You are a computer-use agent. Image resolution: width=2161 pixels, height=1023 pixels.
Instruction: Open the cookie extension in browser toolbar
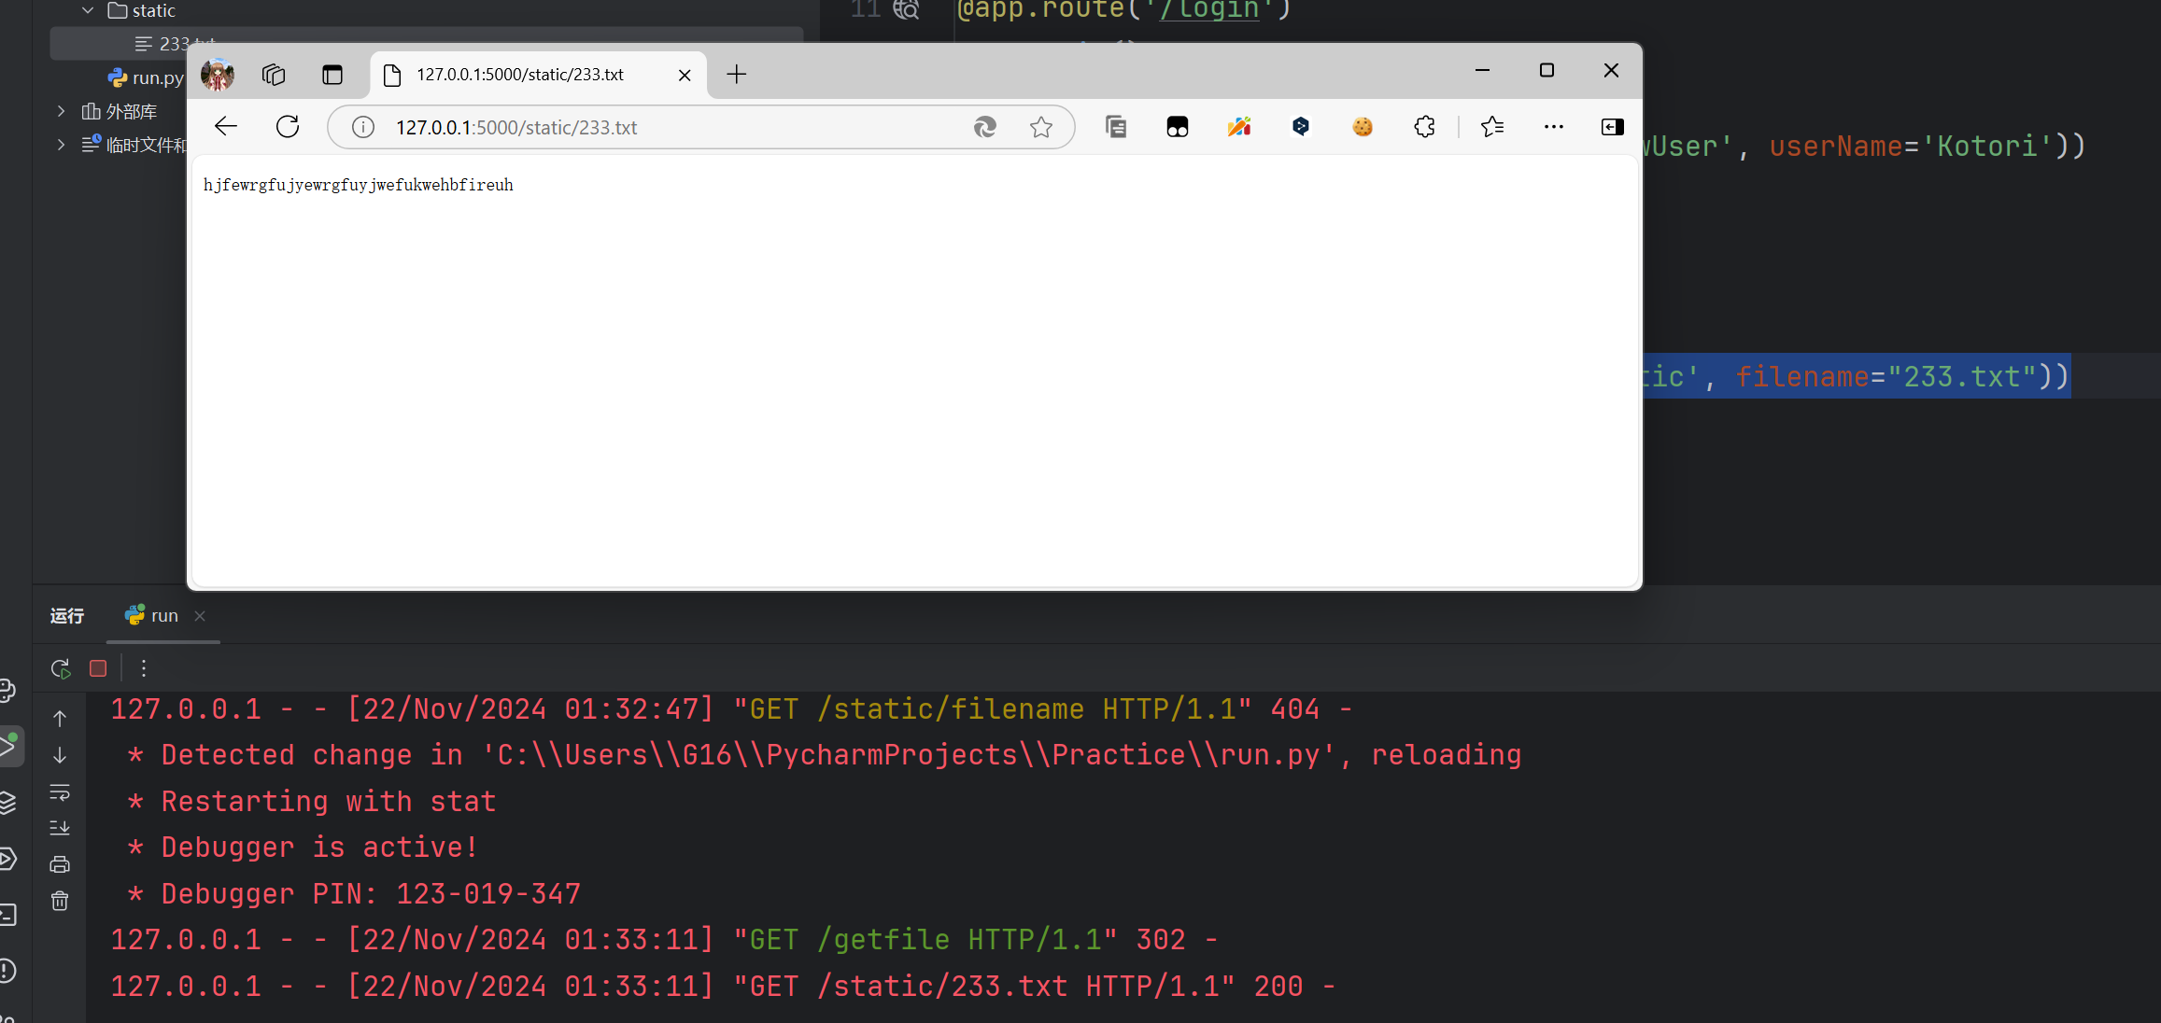pyautogui.click(x=1363, y=126)
